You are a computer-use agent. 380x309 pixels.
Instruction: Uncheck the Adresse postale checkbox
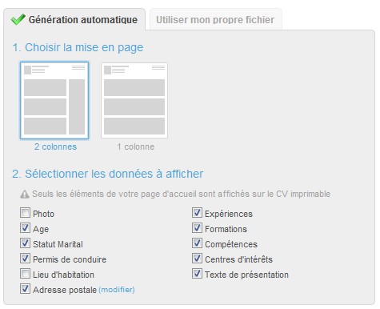pyautogui.click(x=25, y=289)
